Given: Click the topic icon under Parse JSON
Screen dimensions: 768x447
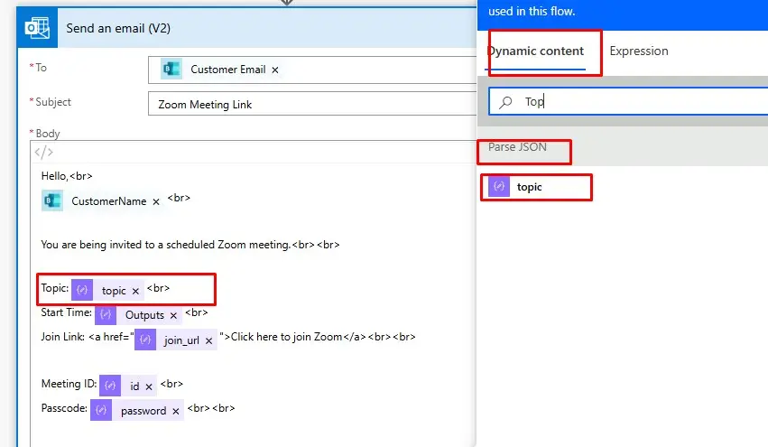Looking at the screenshot, I should (499, 187).
